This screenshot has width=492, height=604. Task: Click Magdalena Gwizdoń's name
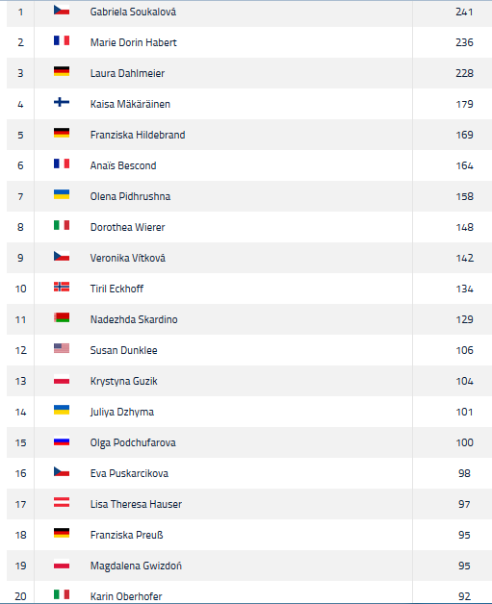pos(136,566)
